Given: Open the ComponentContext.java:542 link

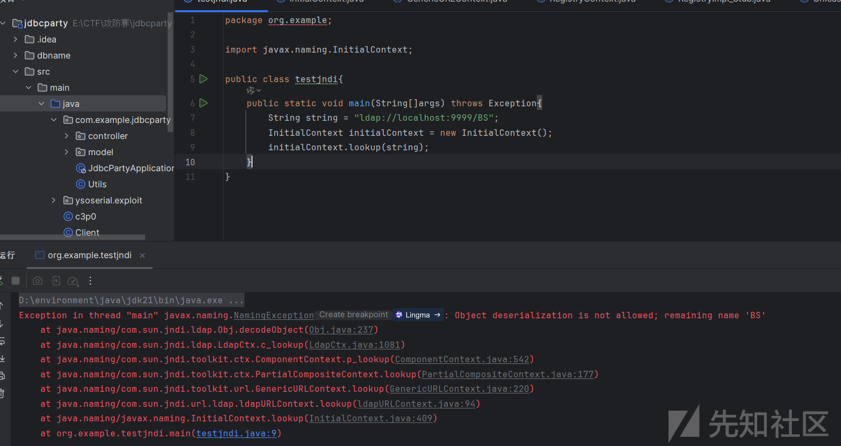Looking at the screenshot, I should click(462, 360).
